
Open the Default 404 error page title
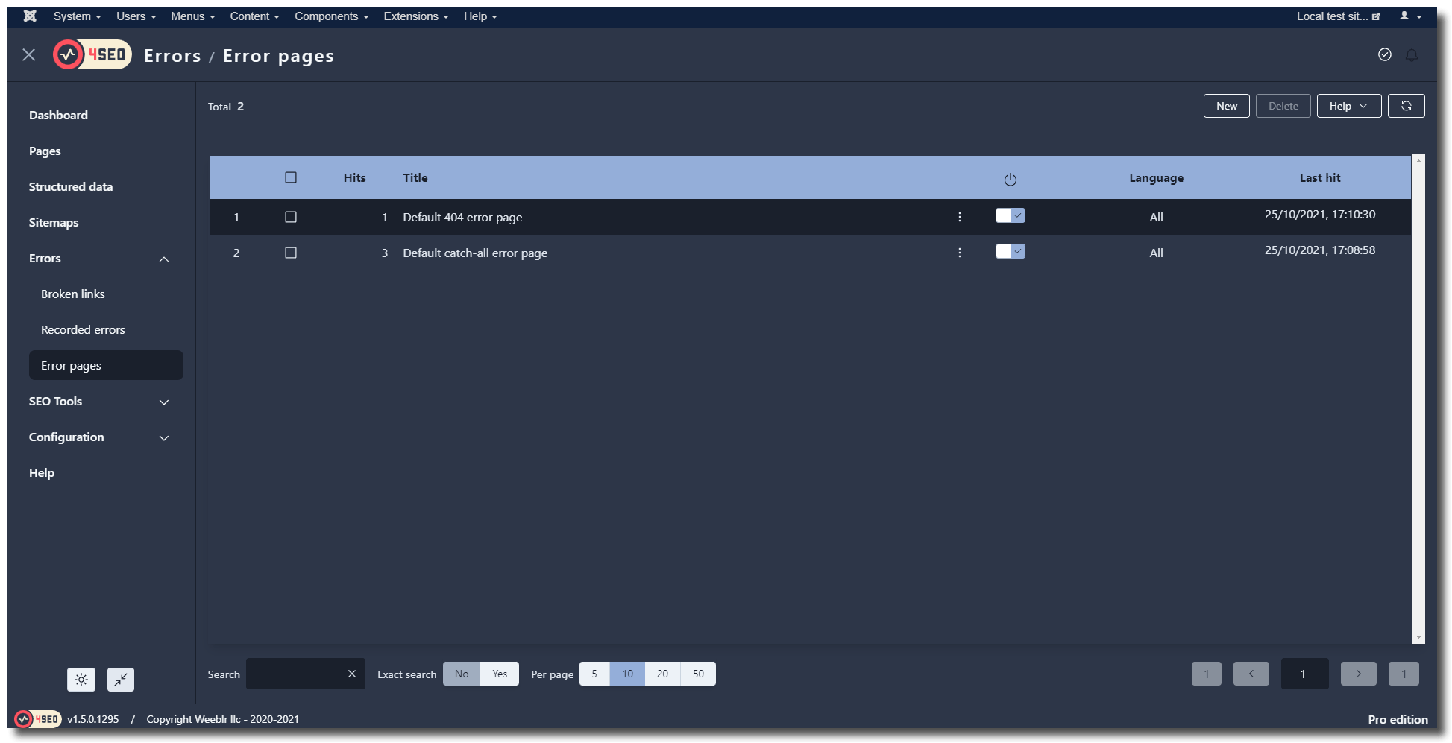tap(462, 217)
